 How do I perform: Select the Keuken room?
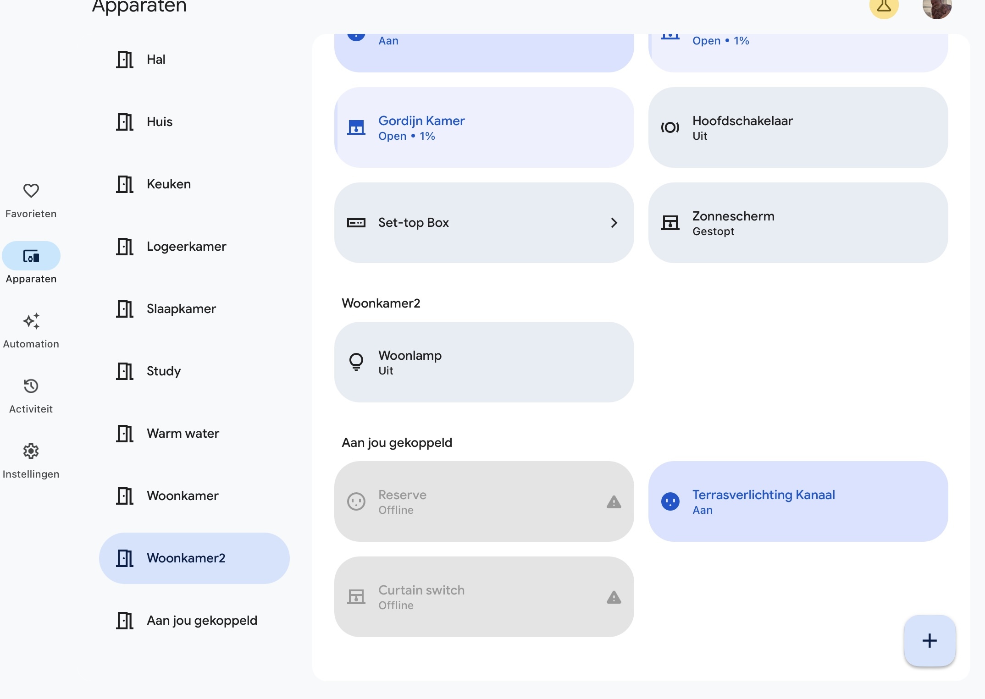point(194,184)
